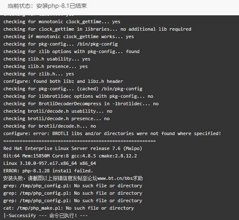Click the 'checking zlib.h usability... yes' line
The height and width of the screenshot is (220, 239).
[x=47, y=59]
